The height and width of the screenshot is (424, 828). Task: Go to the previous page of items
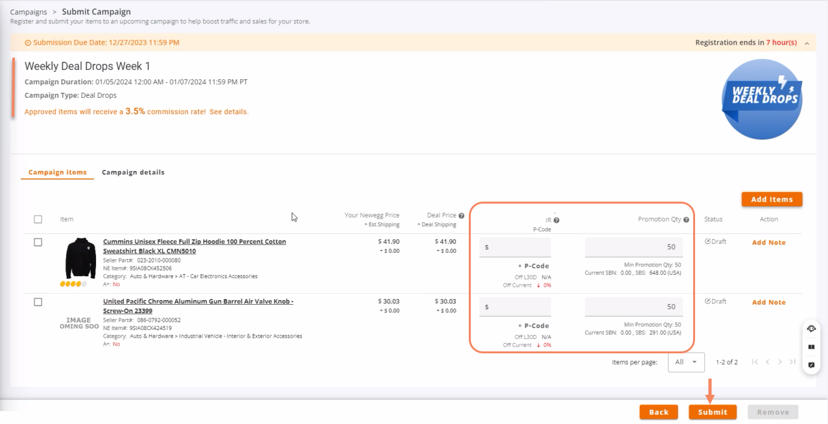(768, 362)
